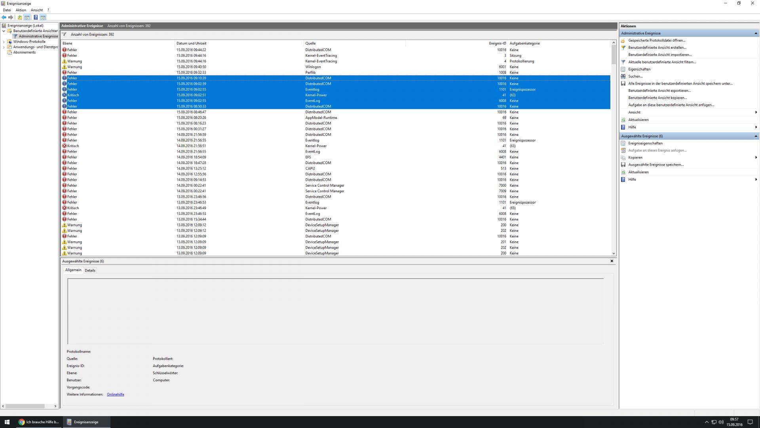Show hidden tray icons chevron
Screen dimensions: 760x428
(707, 422)
